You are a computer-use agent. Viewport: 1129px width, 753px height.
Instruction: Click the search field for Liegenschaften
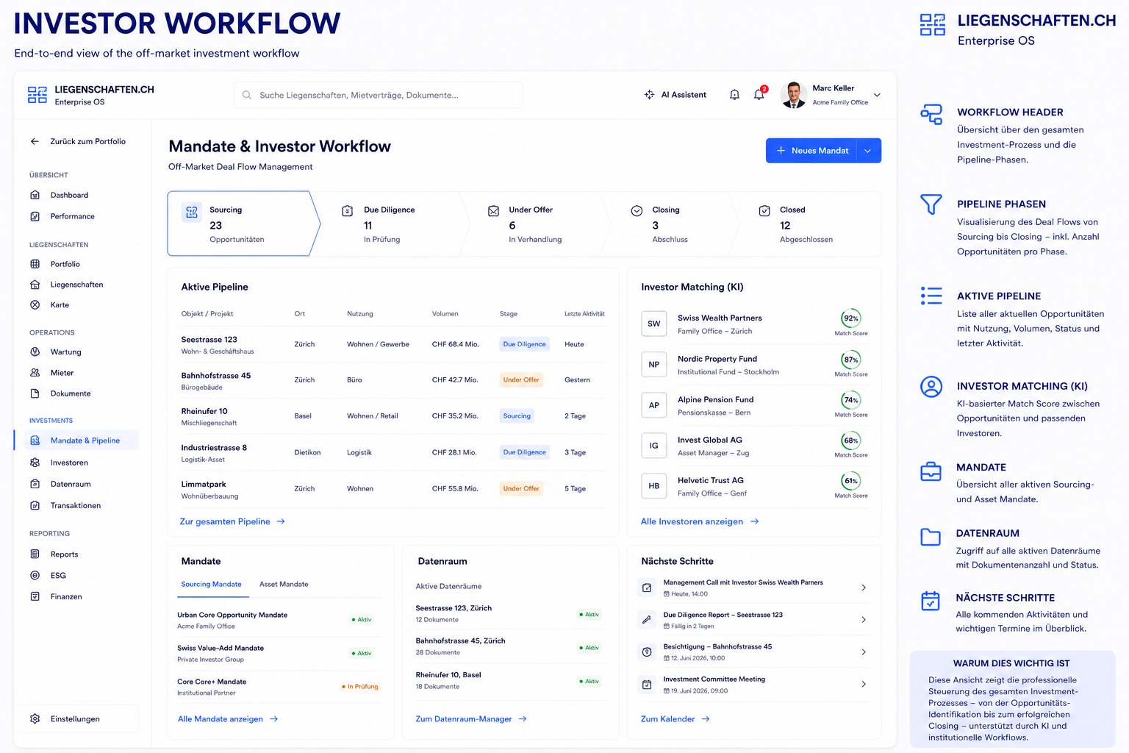pyautogui.click(x=378, y=95)
